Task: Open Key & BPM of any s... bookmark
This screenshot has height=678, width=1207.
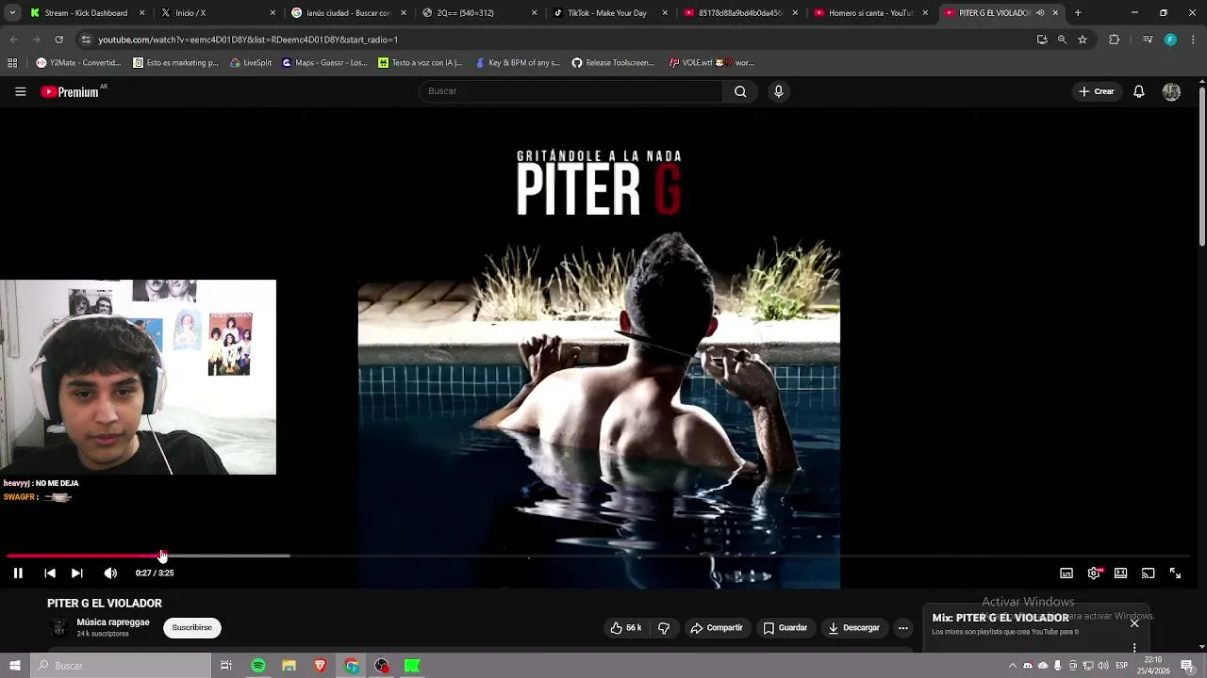Action: click(x=518, y=63)
